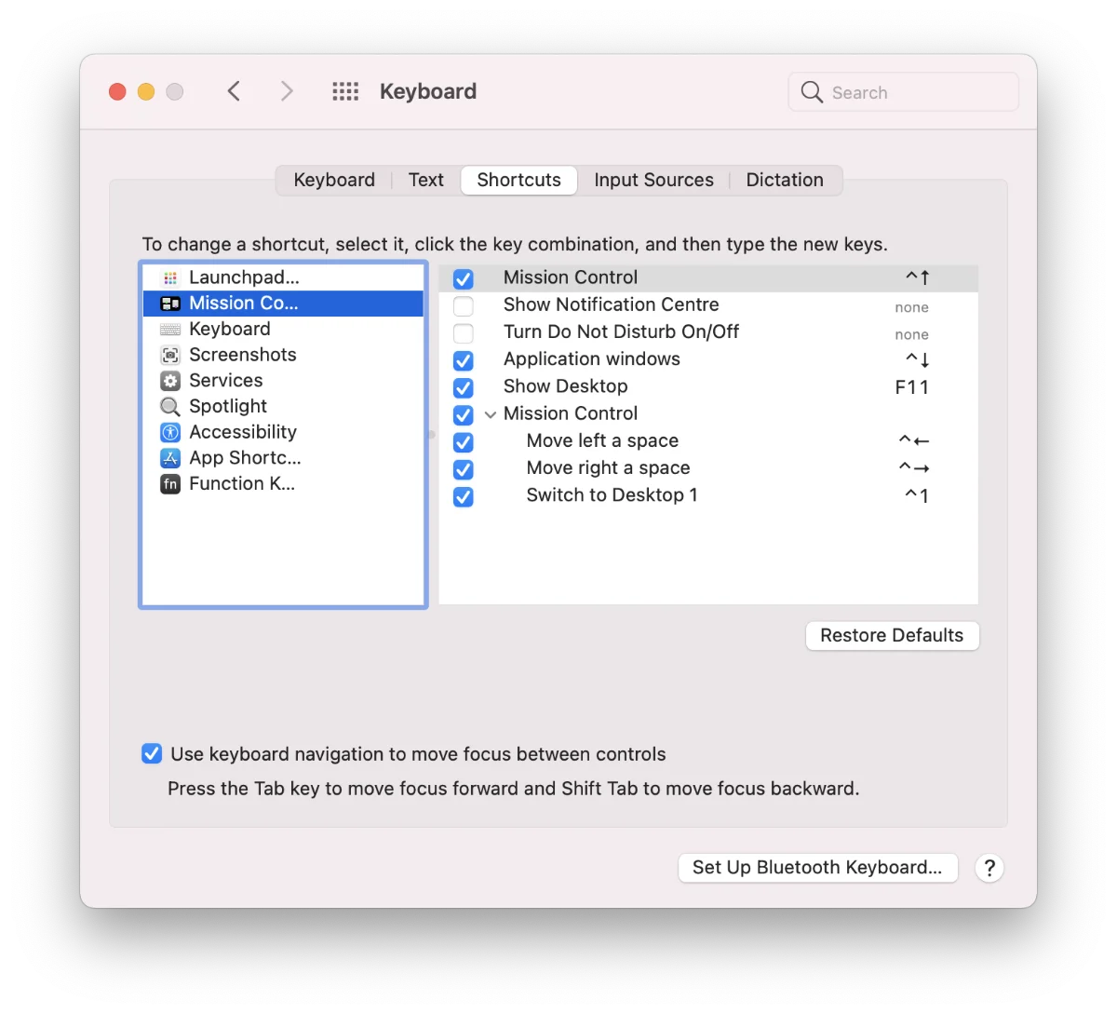Click the Services gear icon

[170, 381]
